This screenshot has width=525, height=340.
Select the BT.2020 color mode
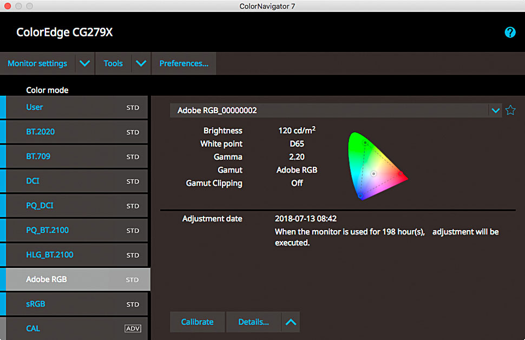tap(74, 132)
